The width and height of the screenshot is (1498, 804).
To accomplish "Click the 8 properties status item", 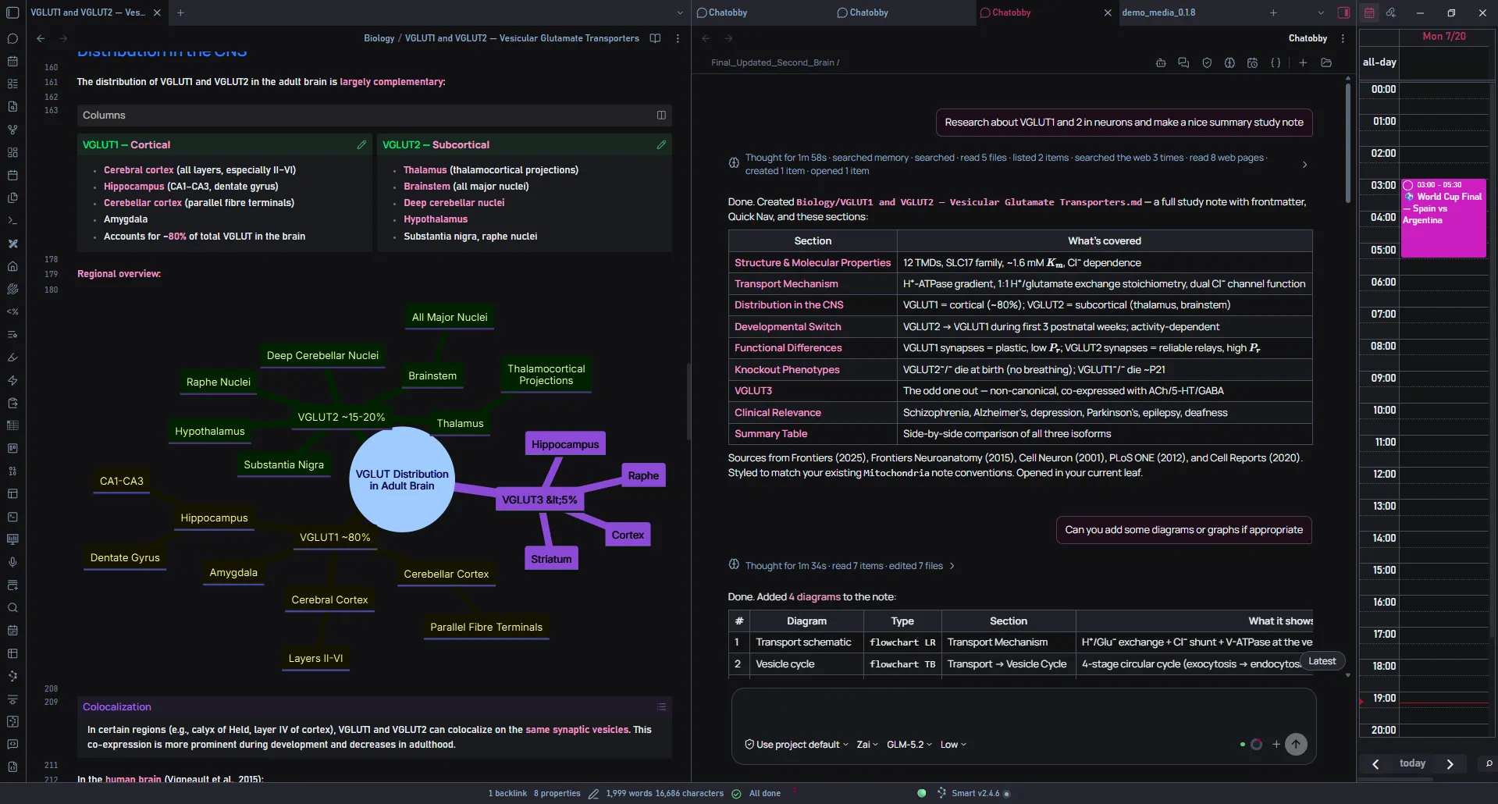I will click(557, 793).
